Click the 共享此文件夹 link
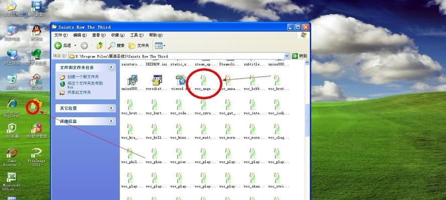446x200 pixels. pyautogui.click(x=79, y=92)
